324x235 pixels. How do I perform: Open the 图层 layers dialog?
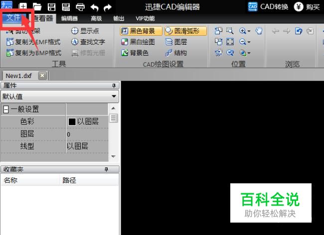(176, 42)
